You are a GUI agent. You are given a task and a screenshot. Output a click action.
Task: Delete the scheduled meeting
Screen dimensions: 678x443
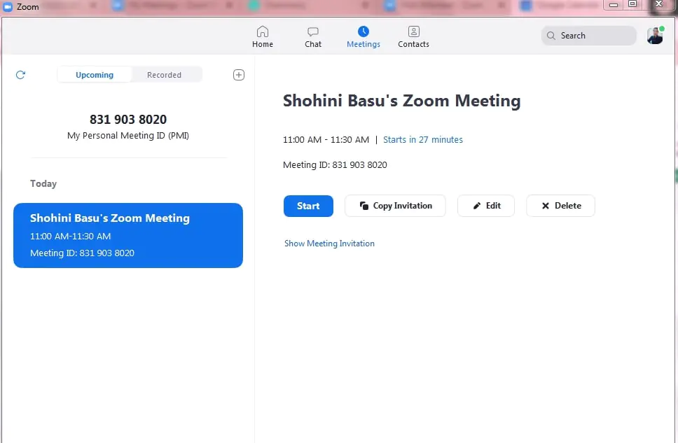pos(560,206)
